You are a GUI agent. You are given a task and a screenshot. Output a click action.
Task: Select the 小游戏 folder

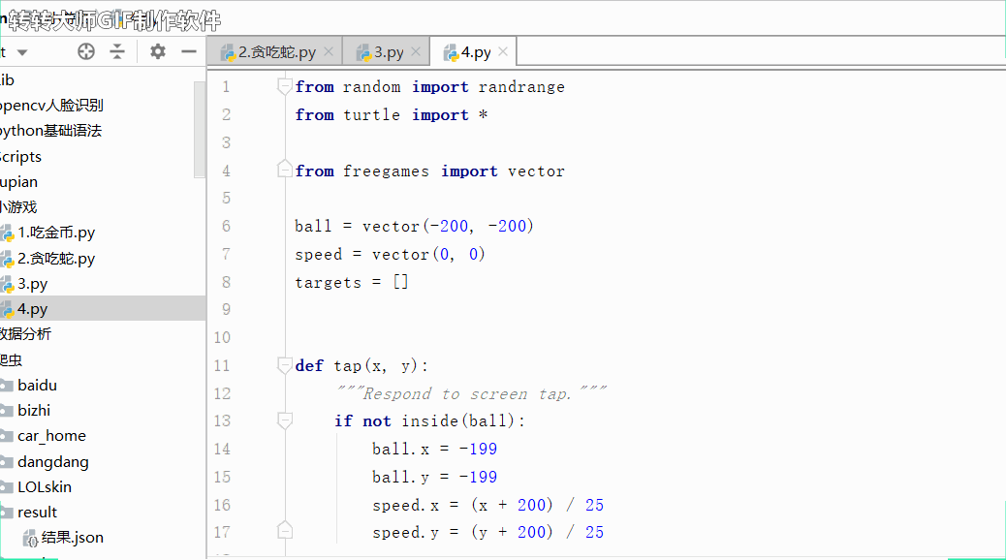click(x=18, y=206)
